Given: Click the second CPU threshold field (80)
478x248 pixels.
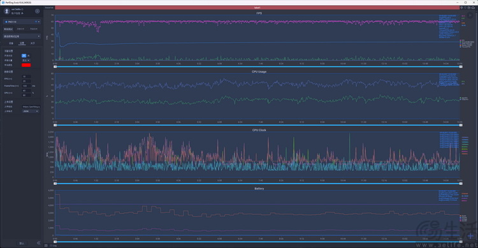Looking at the screenshot, I should 26,95.
